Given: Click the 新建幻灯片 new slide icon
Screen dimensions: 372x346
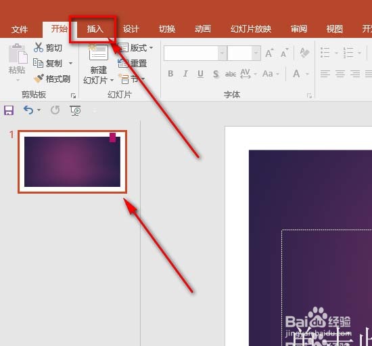Looking at the screenshot, I should click(x=99, y=52).
